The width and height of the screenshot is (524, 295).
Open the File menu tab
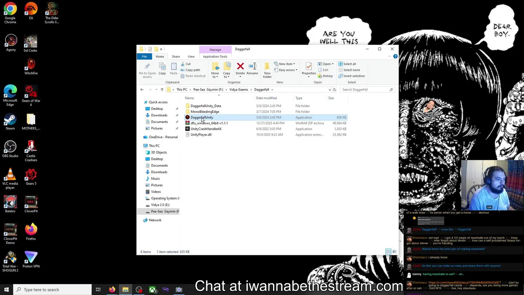point(145,57)
